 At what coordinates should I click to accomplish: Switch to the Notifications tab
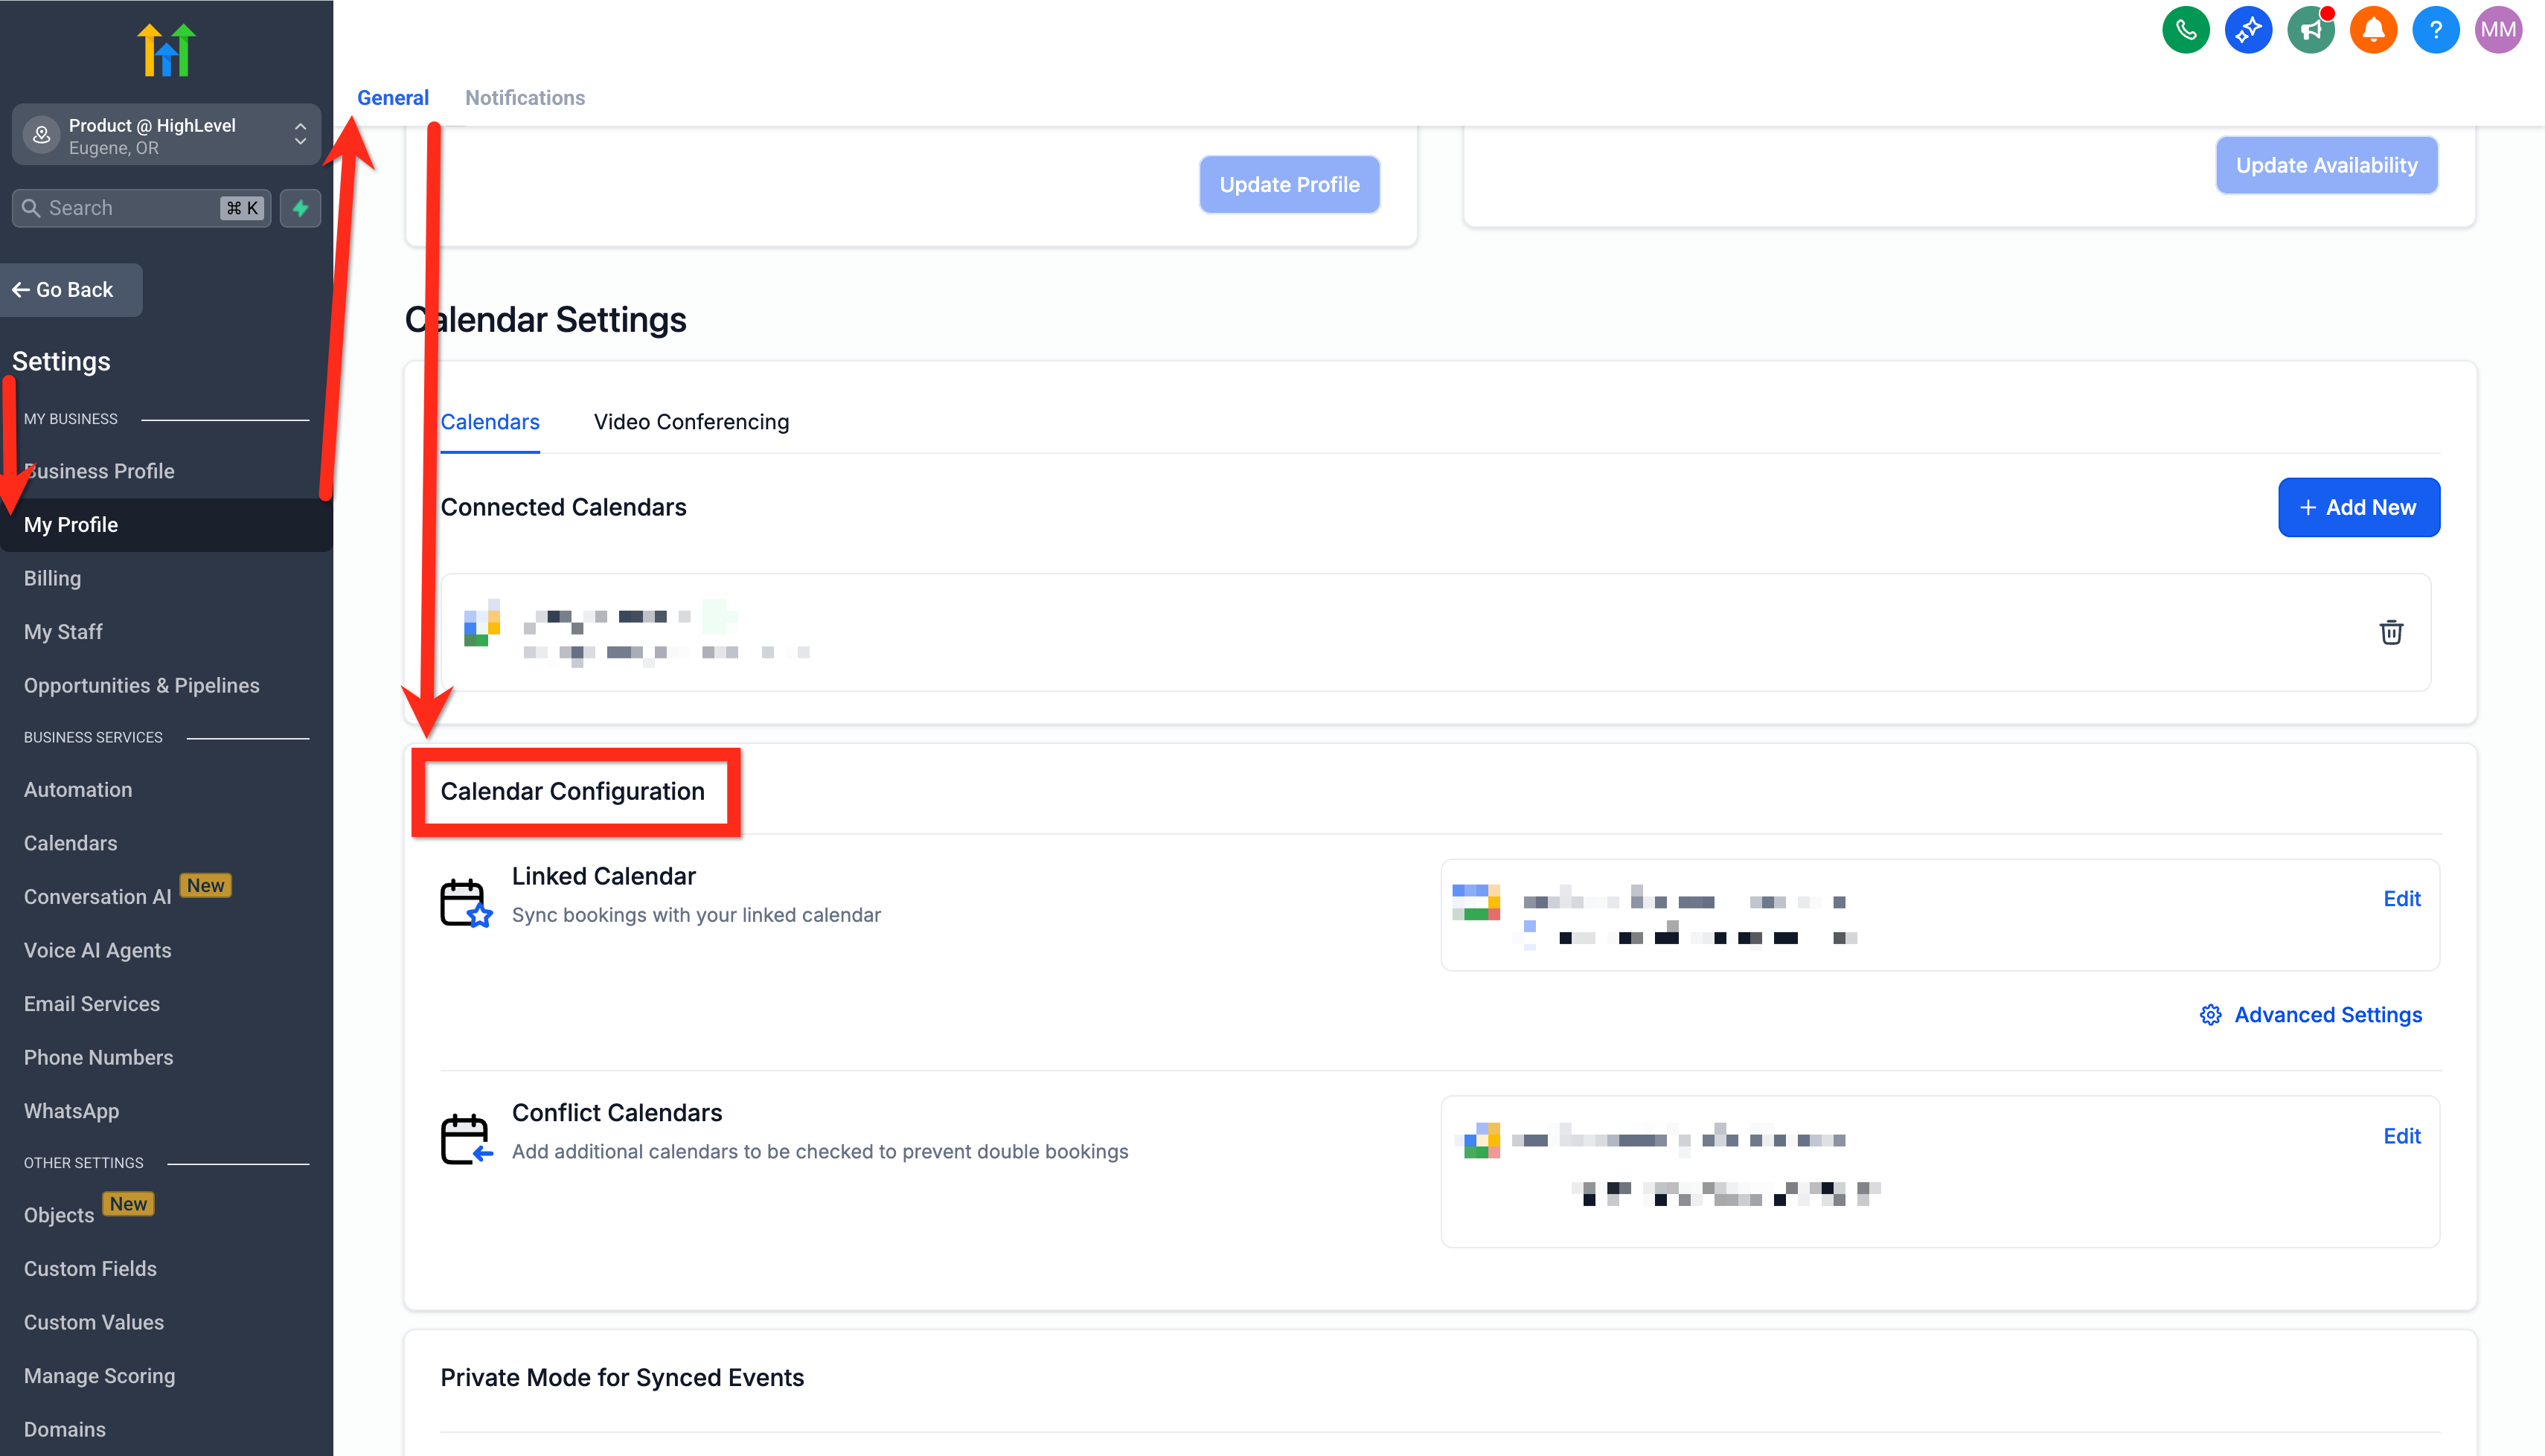(x=524, y=98)
